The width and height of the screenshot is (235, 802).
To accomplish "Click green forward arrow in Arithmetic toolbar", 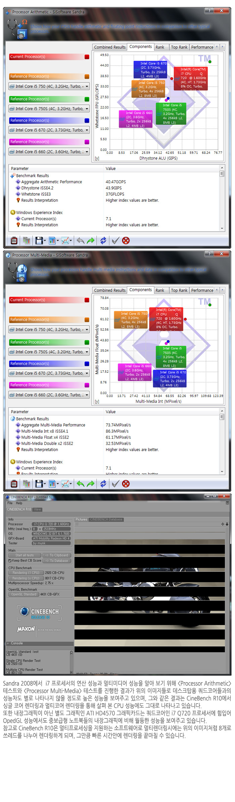I will 91,240.
